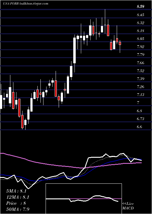This screenshot has height=214, width=152.
Task: Click the 7.79 price axis label
Action: pyautogui.click(x=140, y=55)
